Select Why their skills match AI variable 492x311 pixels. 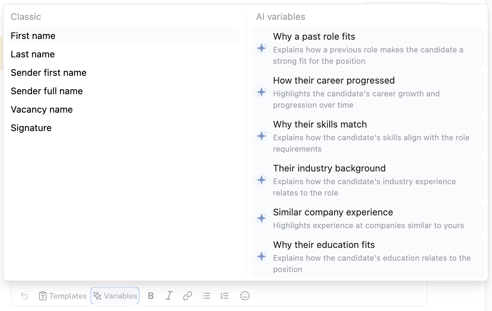(368, 136)
